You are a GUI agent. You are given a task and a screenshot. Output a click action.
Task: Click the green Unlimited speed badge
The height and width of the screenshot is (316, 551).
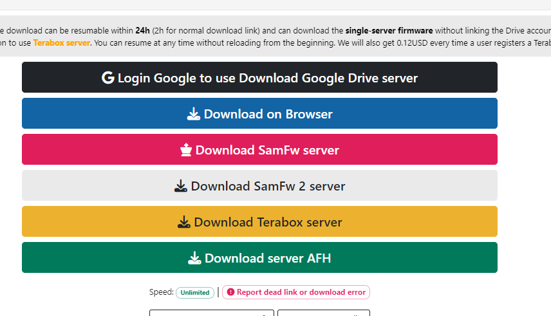point(195,292)
